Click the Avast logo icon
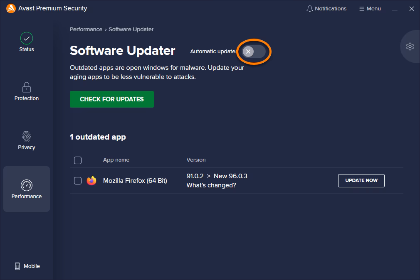 (11, 9)
